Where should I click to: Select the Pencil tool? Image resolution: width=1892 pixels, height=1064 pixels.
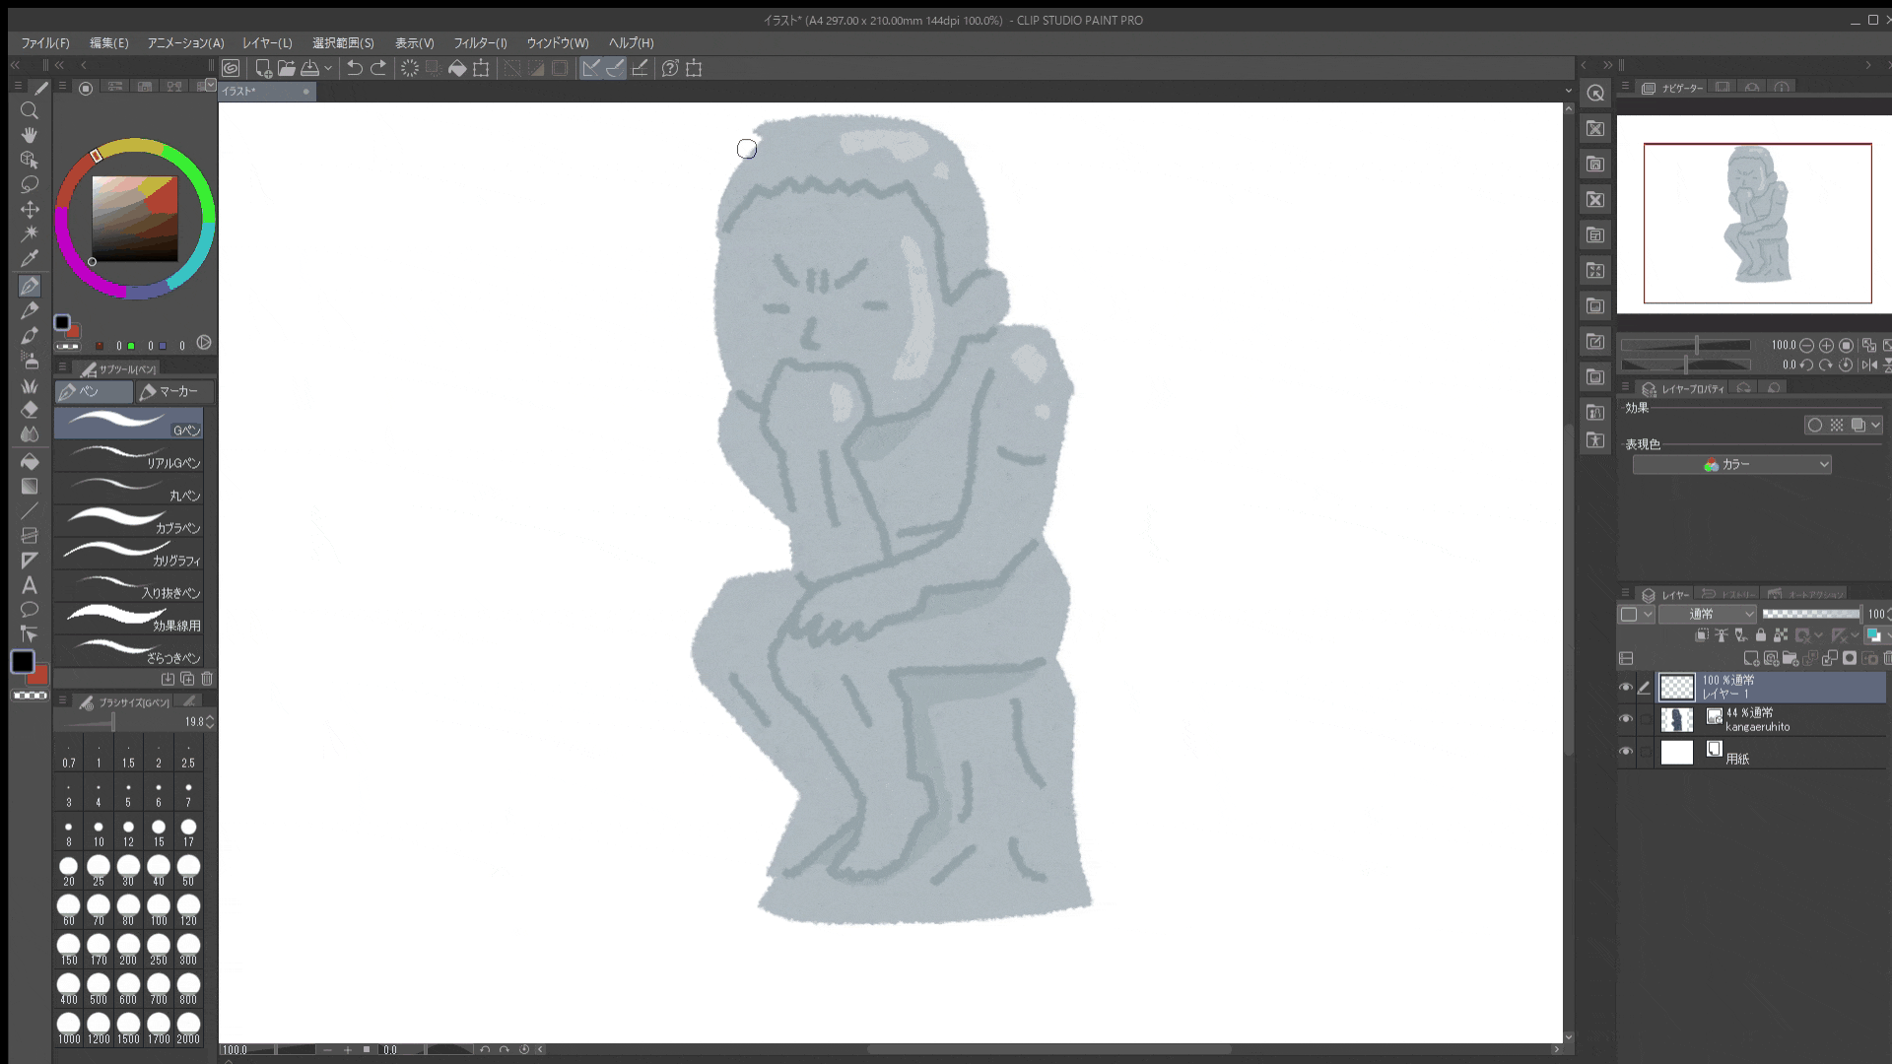coord(30,310)
